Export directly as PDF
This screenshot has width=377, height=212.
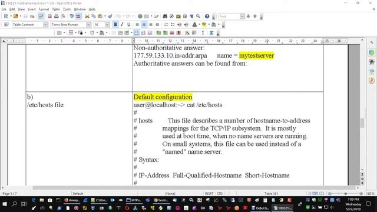pos(49,16)
